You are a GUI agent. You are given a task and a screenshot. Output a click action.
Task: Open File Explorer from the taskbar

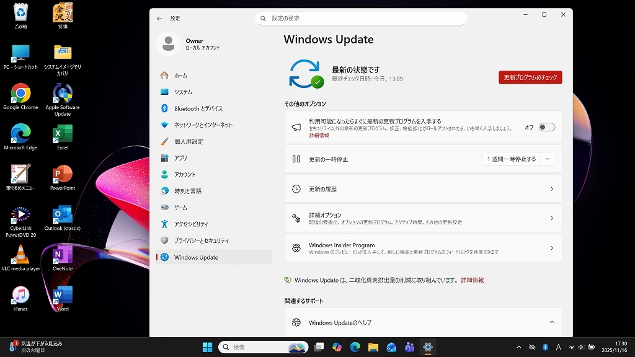pyautogui.click(x=373, y=347)
